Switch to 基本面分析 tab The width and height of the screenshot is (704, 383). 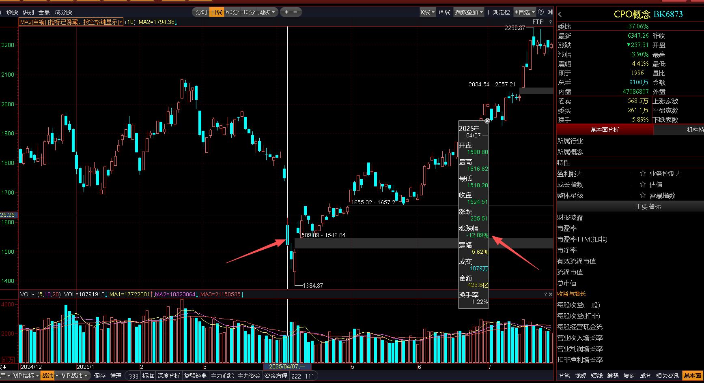[605, 130]
